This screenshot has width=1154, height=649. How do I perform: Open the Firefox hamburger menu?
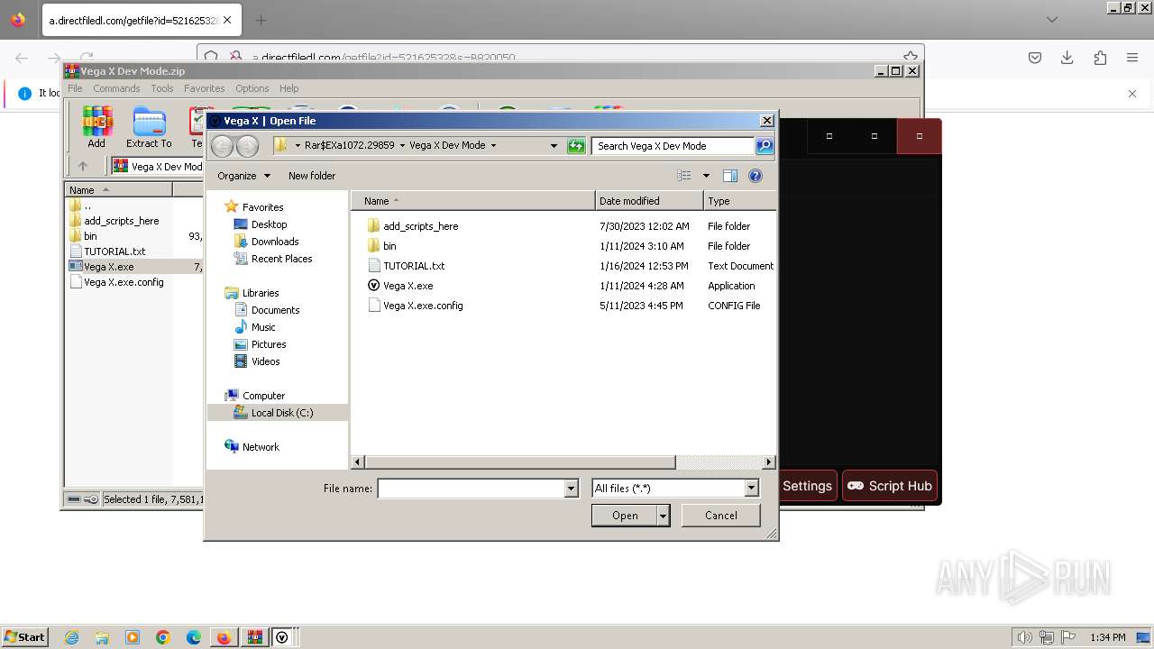pyautogui.click(x=1132, y=58)
